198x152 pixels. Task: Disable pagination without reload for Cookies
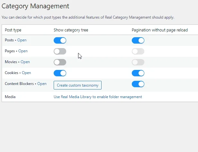point(138,73)
